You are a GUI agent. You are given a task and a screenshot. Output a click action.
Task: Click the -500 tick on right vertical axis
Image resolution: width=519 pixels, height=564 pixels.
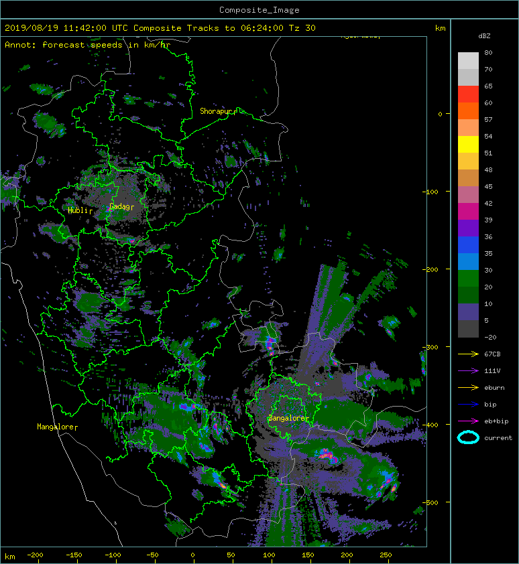(430, 502)
